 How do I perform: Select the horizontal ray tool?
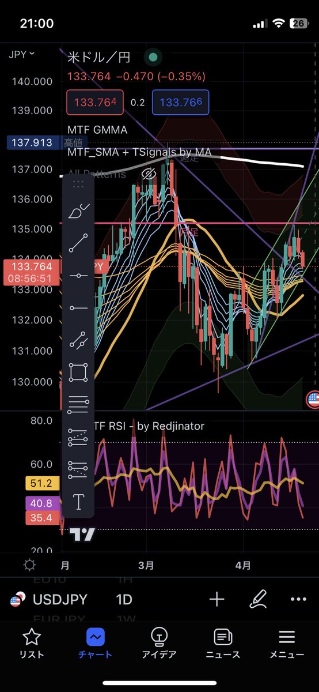click(x=78, y=308)
